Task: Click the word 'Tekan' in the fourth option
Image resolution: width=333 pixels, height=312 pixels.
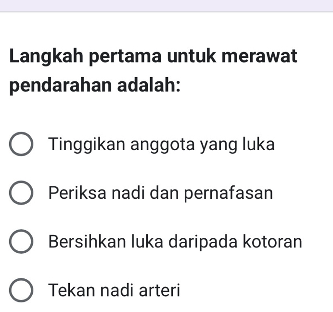Action: point(68,290)
